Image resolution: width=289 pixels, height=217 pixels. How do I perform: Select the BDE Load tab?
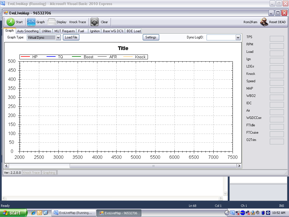133,31
